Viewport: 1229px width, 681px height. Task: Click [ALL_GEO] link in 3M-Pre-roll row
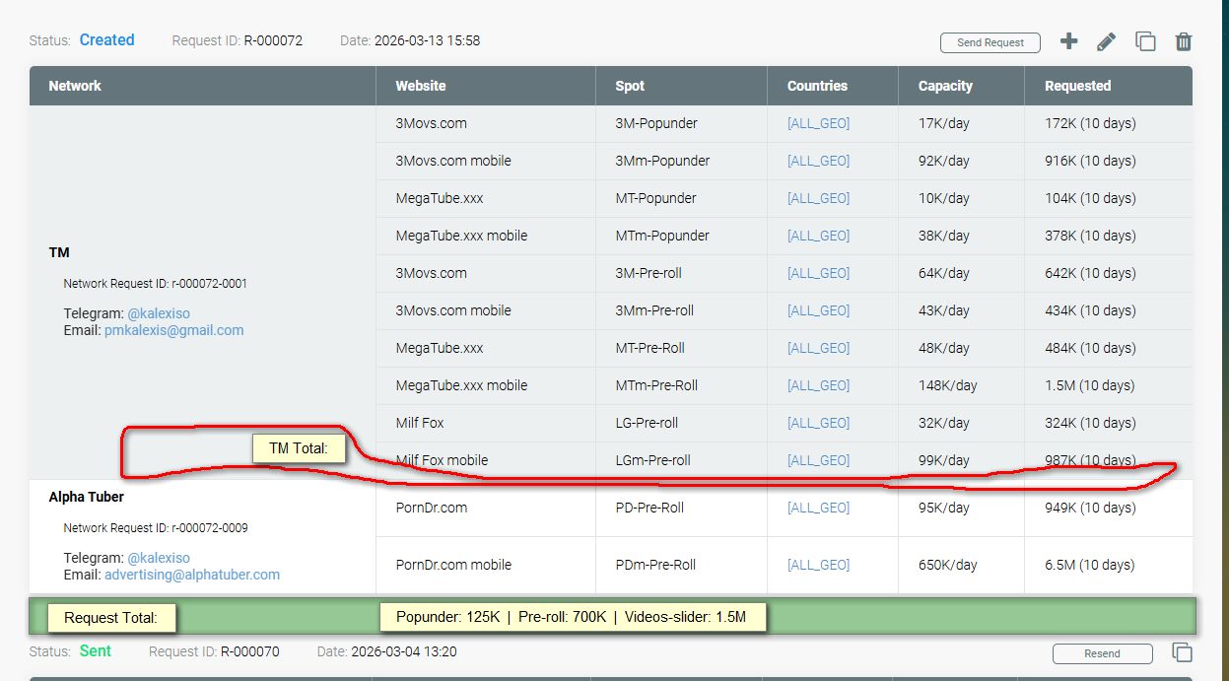[x=818, y=273]
